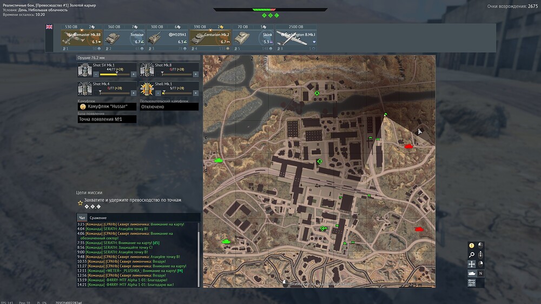Screen dimensions: 541x304
Task: Click the team score progress bar
Action: point(270,10)
